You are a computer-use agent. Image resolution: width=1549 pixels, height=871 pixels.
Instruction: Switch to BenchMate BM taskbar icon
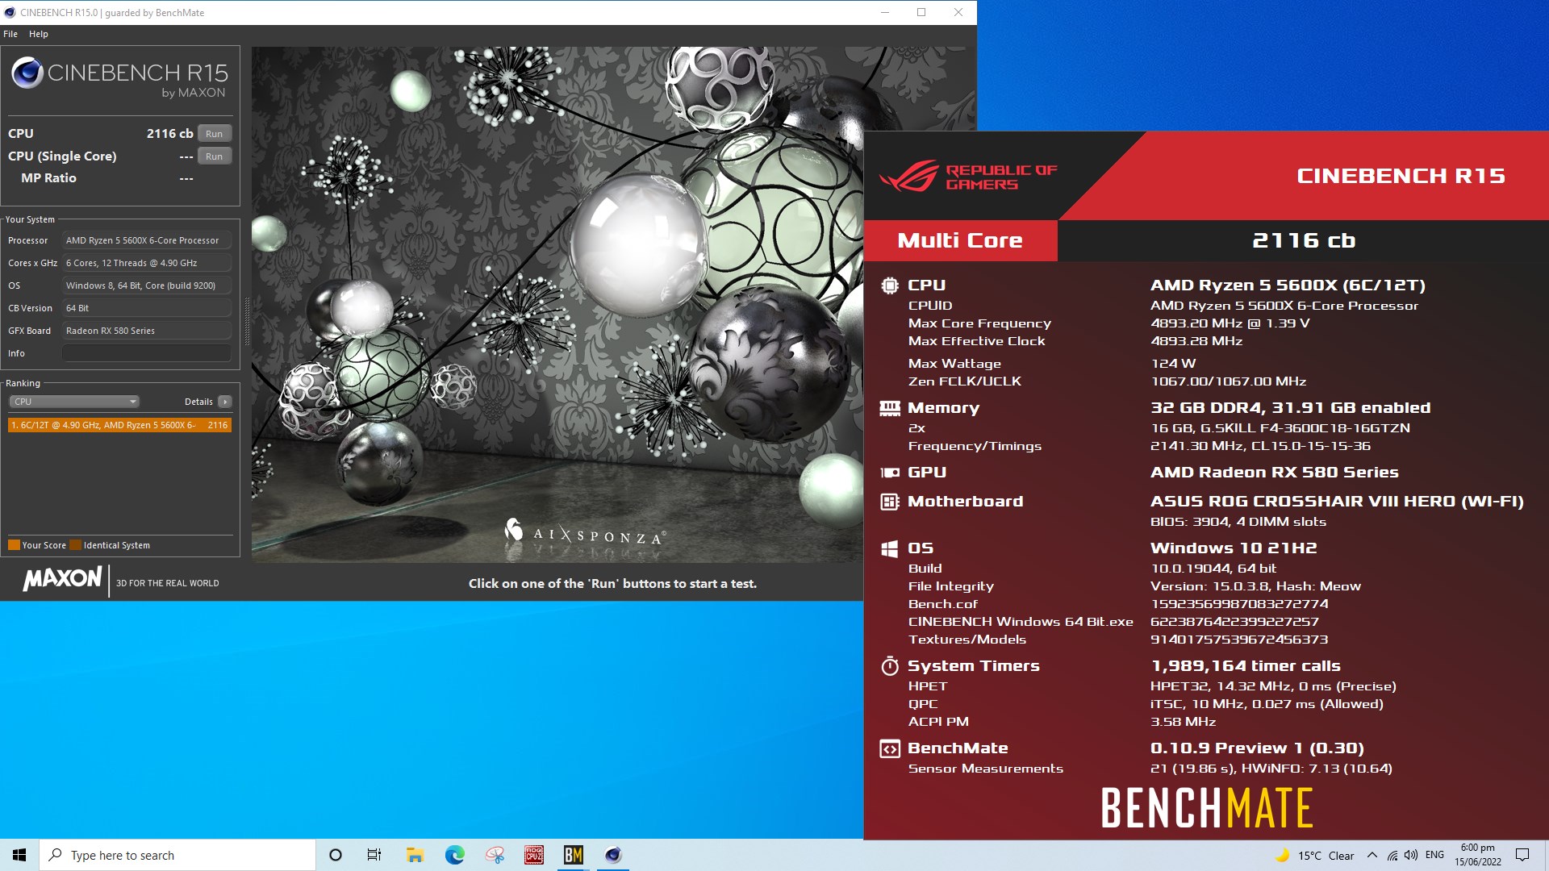click(574, 855)
